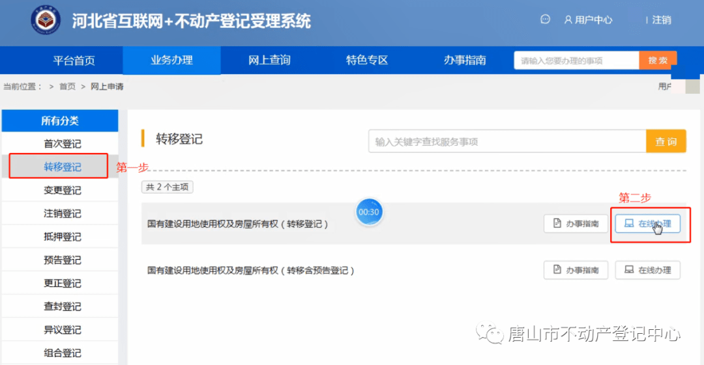The image size is (704, 365).
Task: Click the system logo emblem in header
Action: 46,21
